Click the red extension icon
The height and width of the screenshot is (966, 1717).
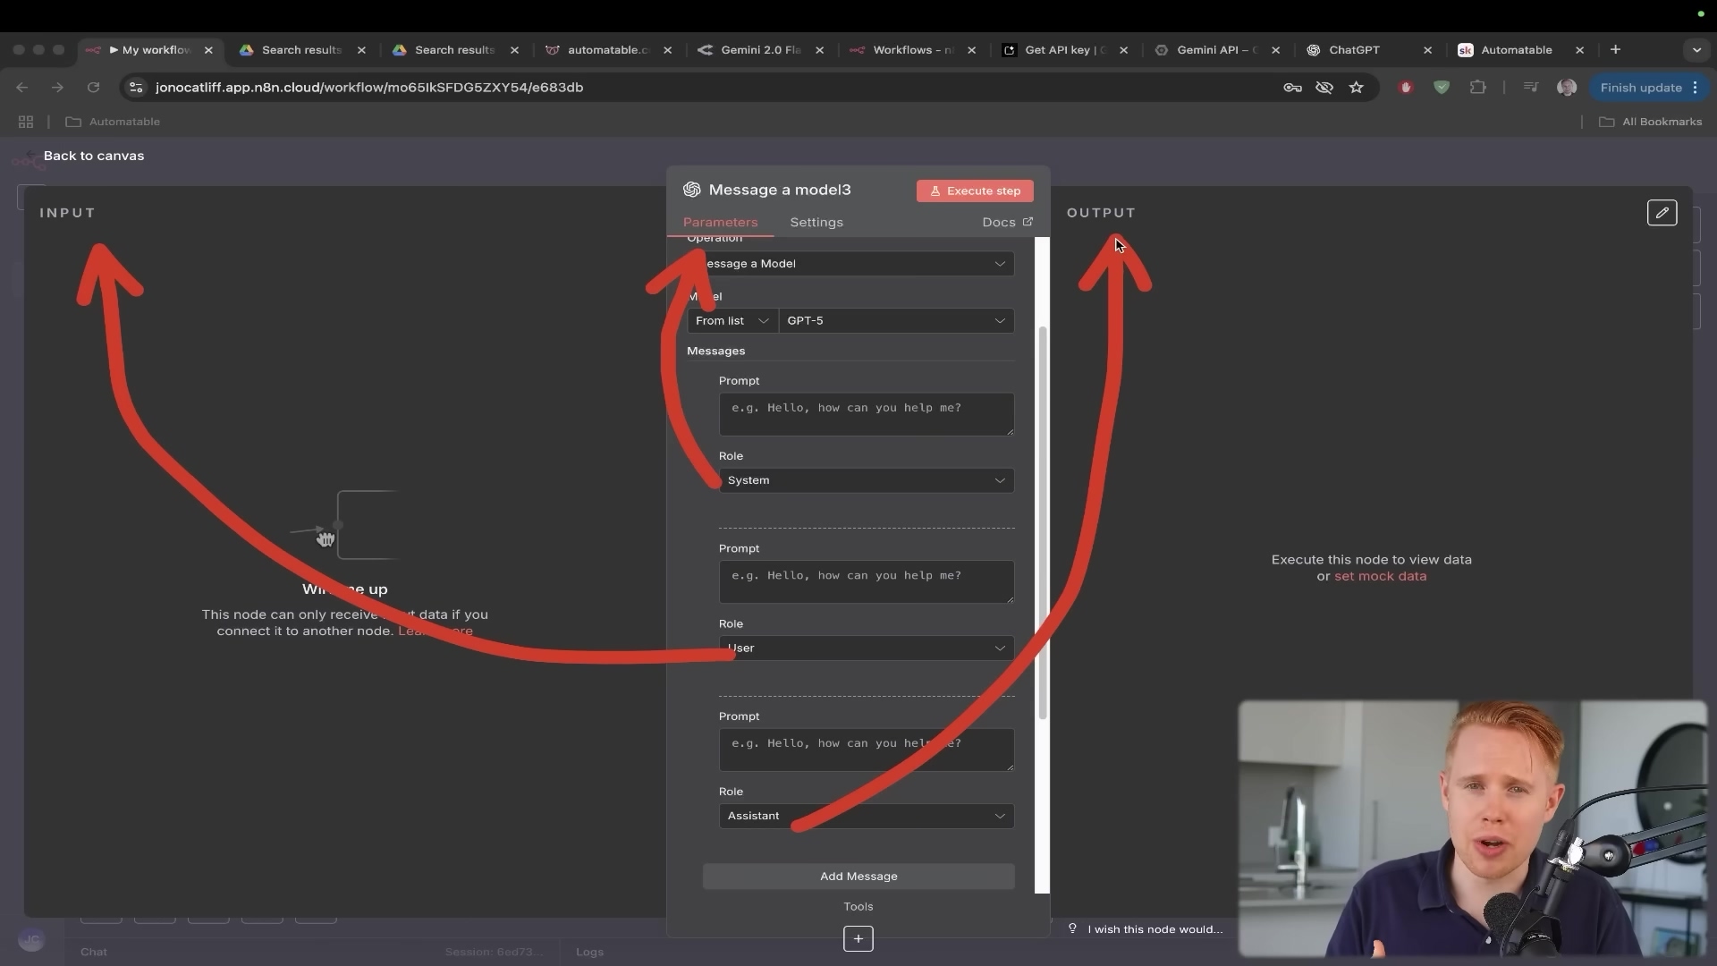[1406, 88]
